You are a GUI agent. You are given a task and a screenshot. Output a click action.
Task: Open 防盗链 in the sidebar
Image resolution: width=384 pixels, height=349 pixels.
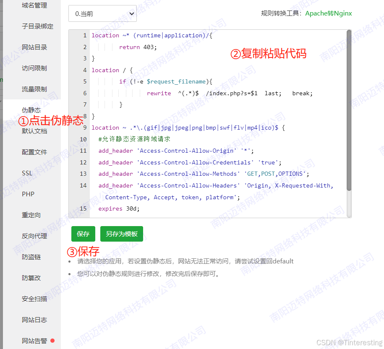(31, 257)
